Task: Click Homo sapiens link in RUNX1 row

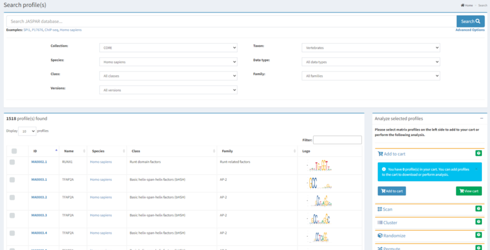Action: click(x=100, y=162)
